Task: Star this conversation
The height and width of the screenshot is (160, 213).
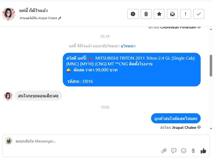Action: point(159,14)
